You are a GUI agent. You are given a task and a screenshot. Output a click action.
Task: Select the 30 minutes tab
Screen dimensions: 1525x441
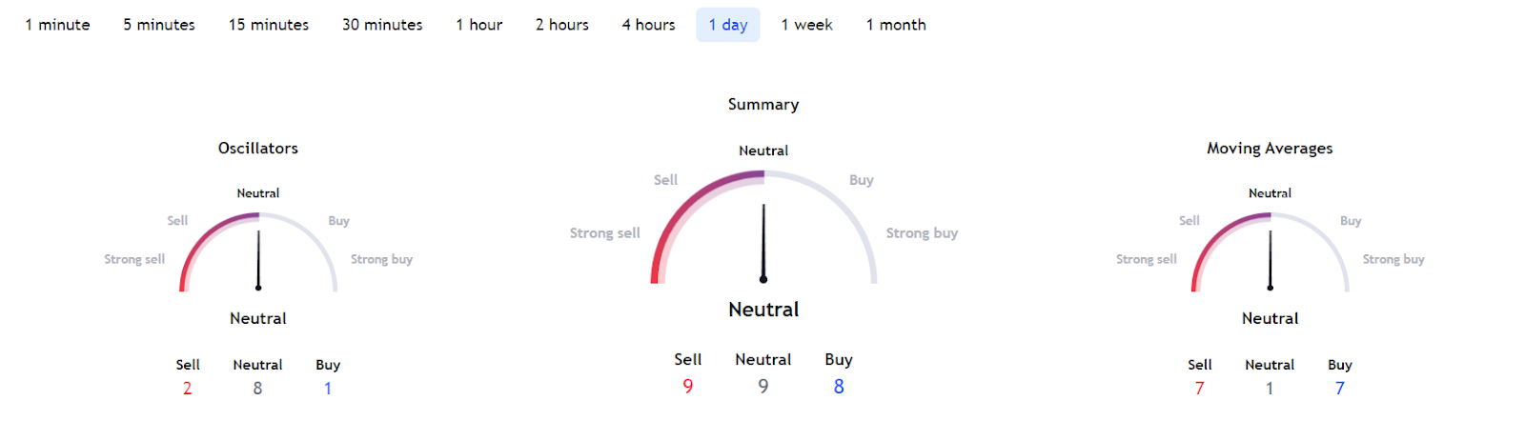click(x=382, y=25)
